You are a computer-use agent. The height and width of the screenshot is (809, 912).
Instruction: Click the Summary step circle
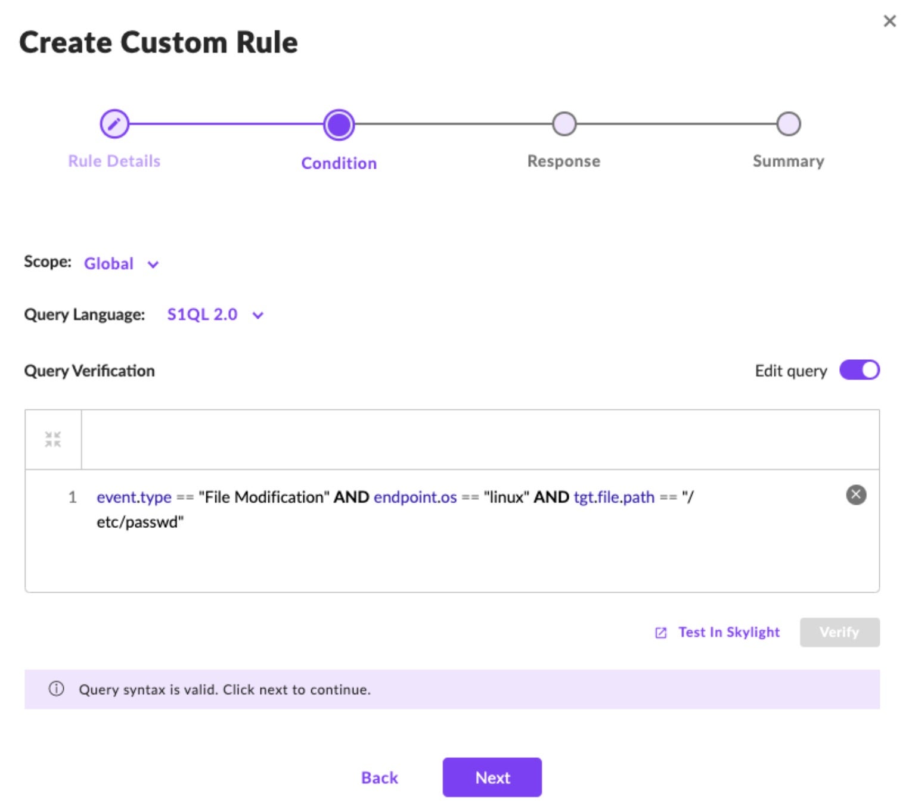click(x=788, y=124)
